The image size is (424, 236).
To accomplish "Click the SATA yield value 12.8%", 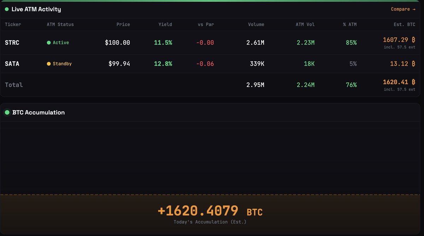I will [x=163, y=64].
